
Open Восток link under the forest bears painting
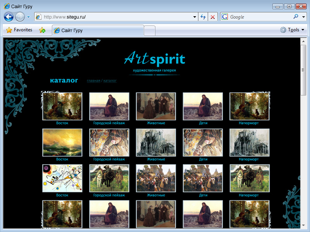point(62,123)
